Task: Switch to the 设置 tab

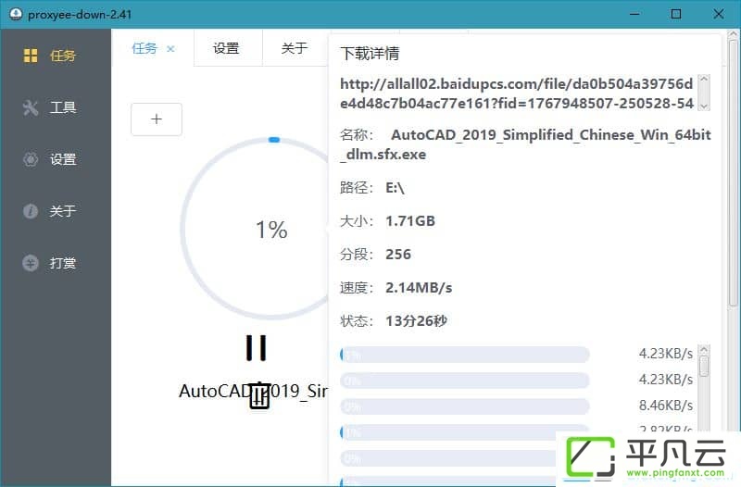Action: (x=226, y=48)
